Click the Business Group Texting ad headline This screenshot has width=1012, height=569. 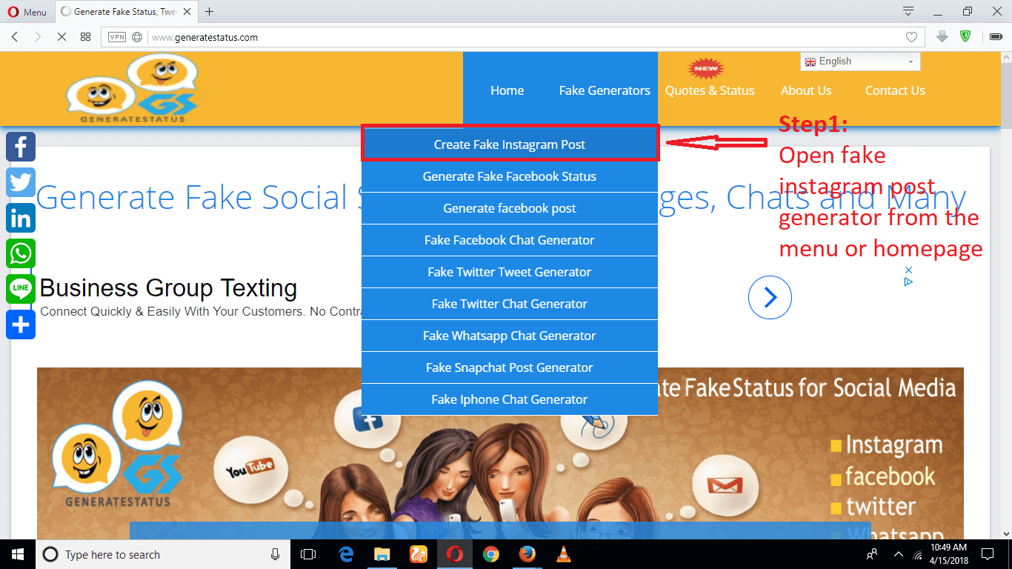[169, 288]
